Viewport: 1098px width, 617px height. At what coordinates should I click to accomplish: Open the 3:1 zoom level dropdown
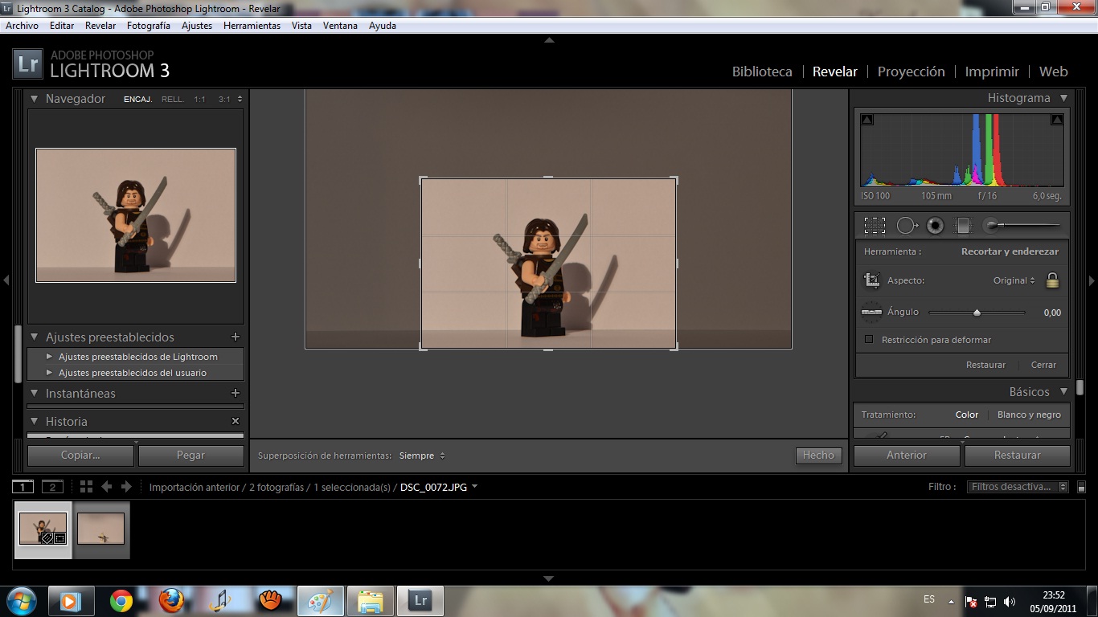pyautogui.click(x=230, y=100)
